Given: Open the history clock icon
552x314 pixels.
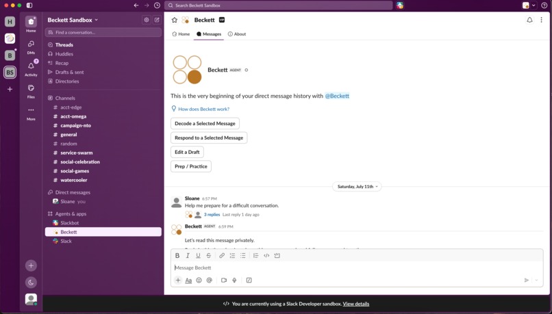Looking at the screenshot, I should pyautogui.click(x=157, y=5).
